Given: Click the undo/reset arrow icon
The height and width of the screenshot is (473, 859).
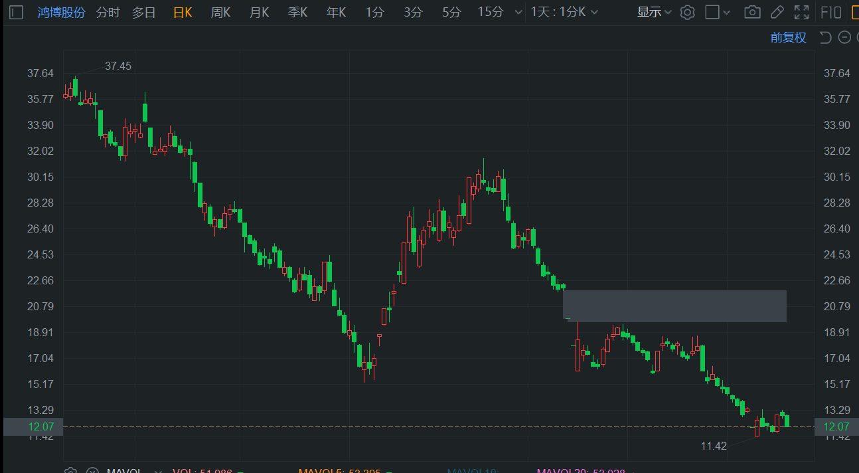Looking at the screenshot, I should coord(825,37).
